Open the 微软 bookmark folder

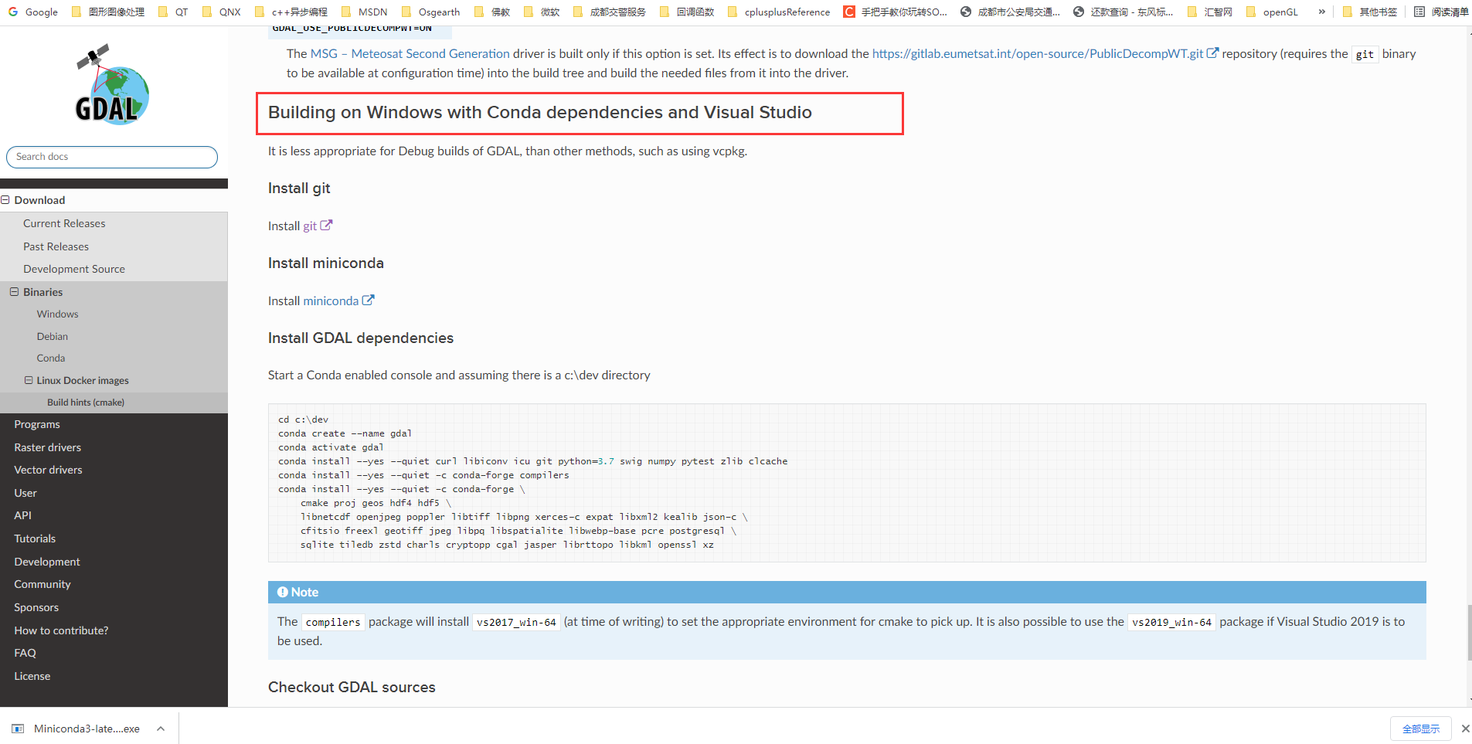[x=541, y=12]
